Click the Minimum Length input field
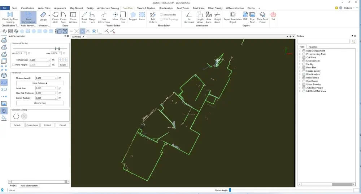 point(46,78)
